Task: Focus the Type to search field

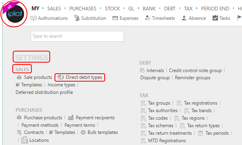Action: click(77, 36)
